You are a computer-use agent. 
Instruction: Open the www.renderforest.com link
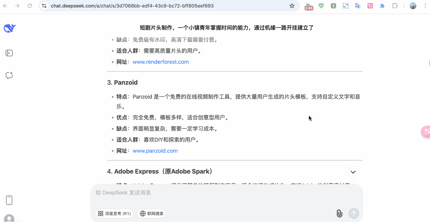tap(161, 62)
